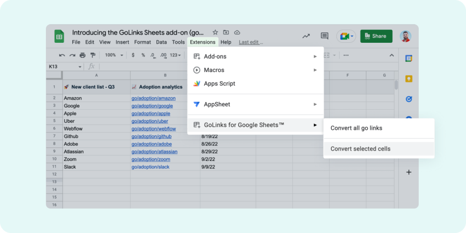The image size is (466, 233).
Task: Open the Tools menu
Action: [x=178, y=42]
